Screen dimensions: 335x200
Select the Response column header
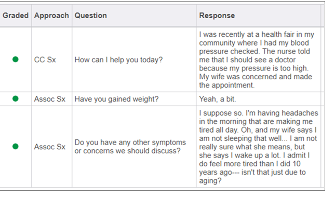pyautogui.click(x=217, y=16)
